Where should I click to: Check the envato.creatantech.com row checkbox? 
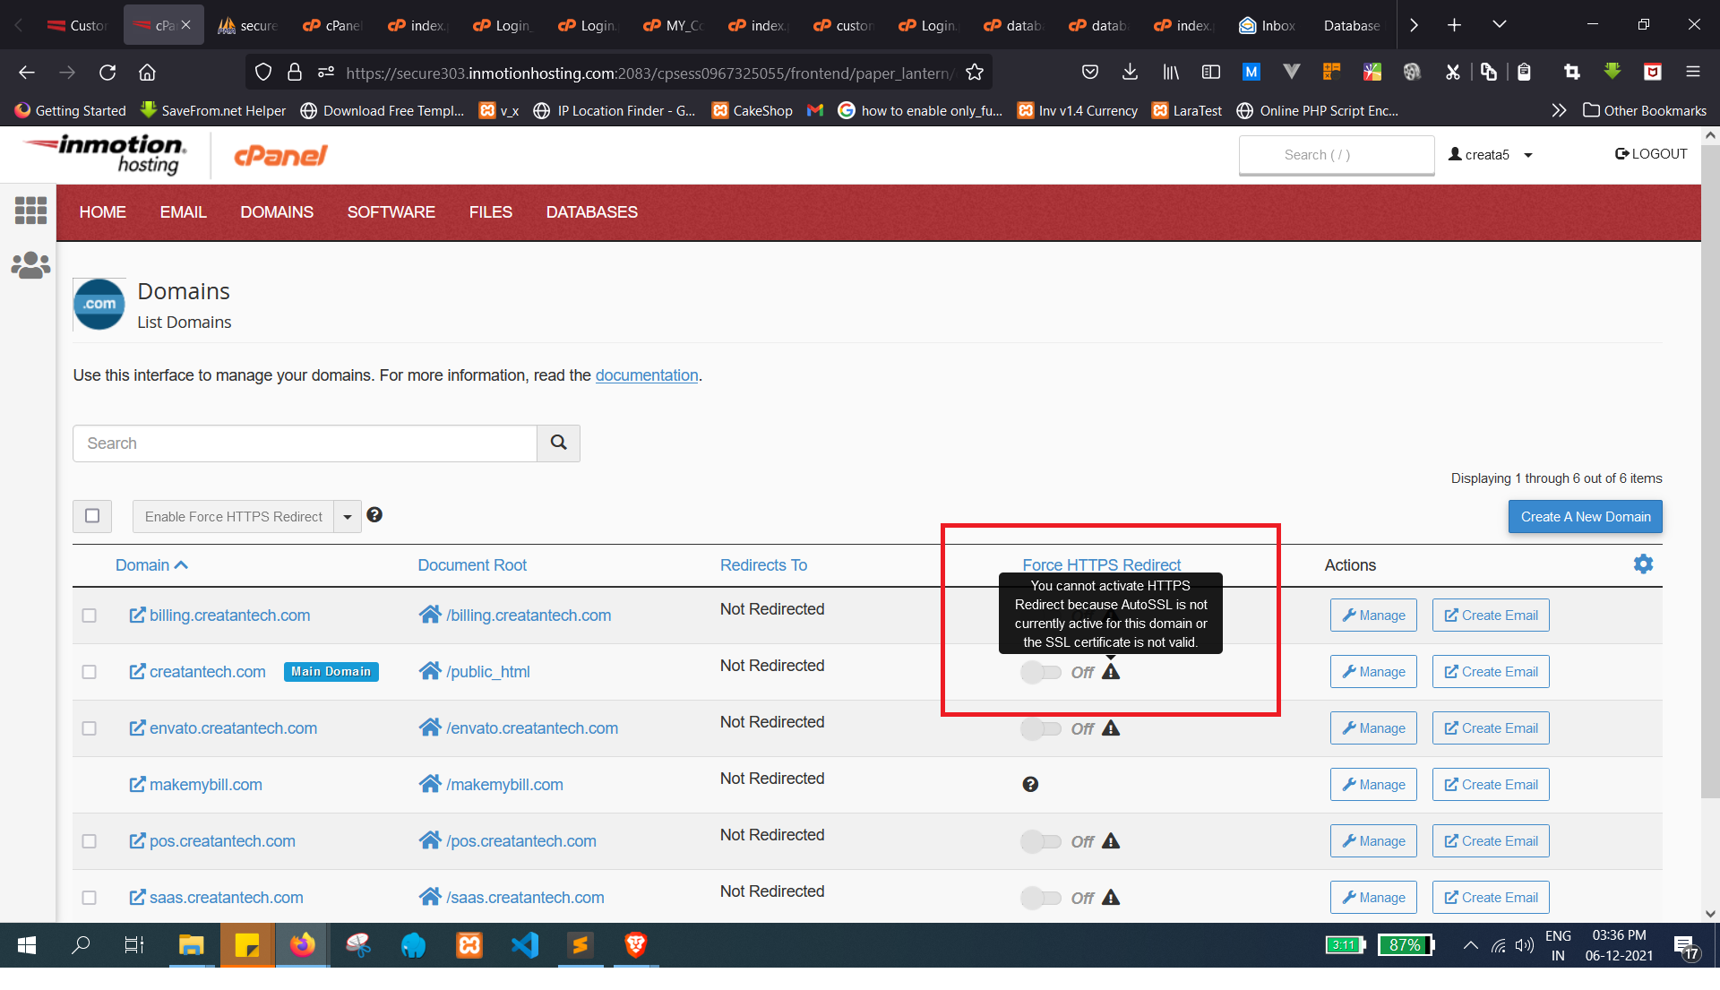90,728
